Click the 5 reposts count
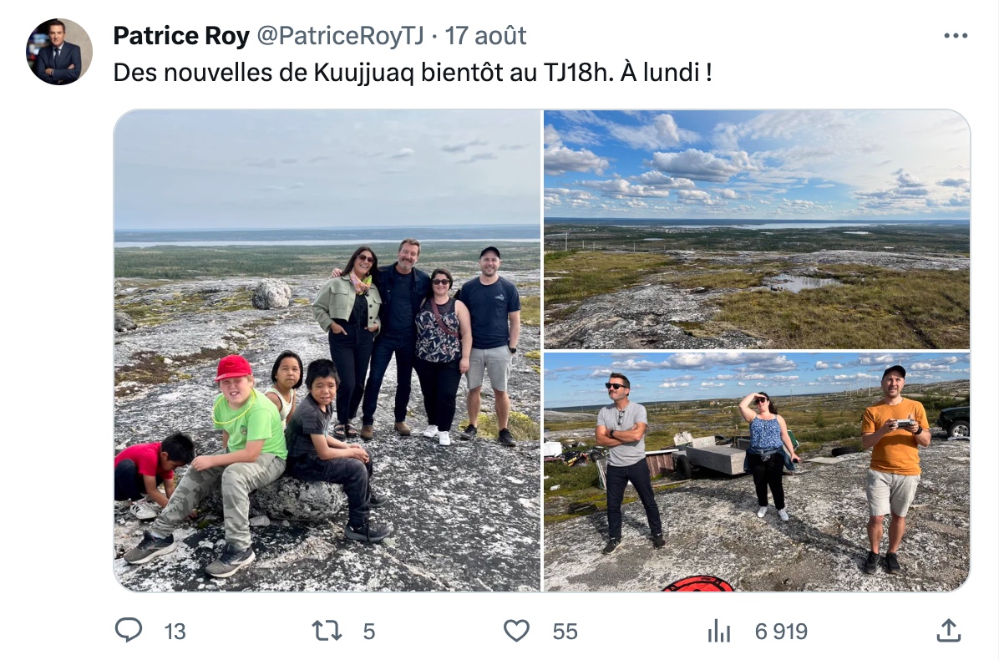This screenshot has width=999, height=660. pos(369,632)
